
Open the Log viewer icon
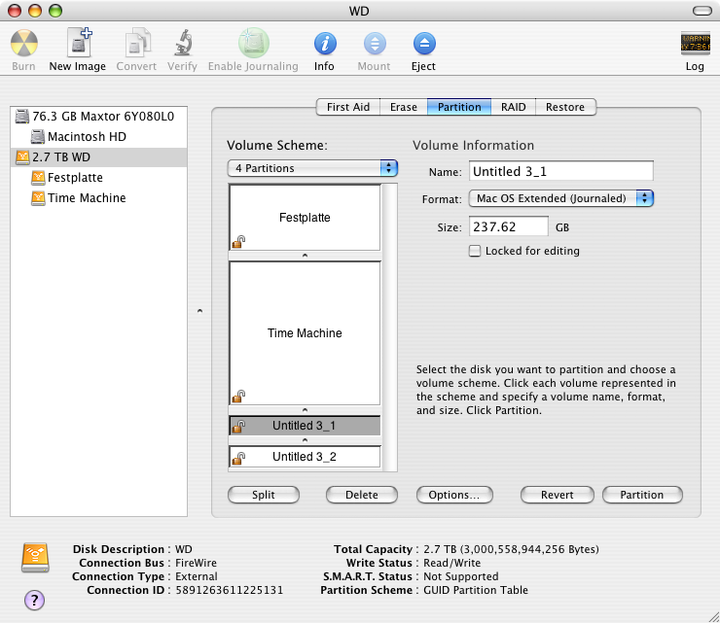click(696, 43)
